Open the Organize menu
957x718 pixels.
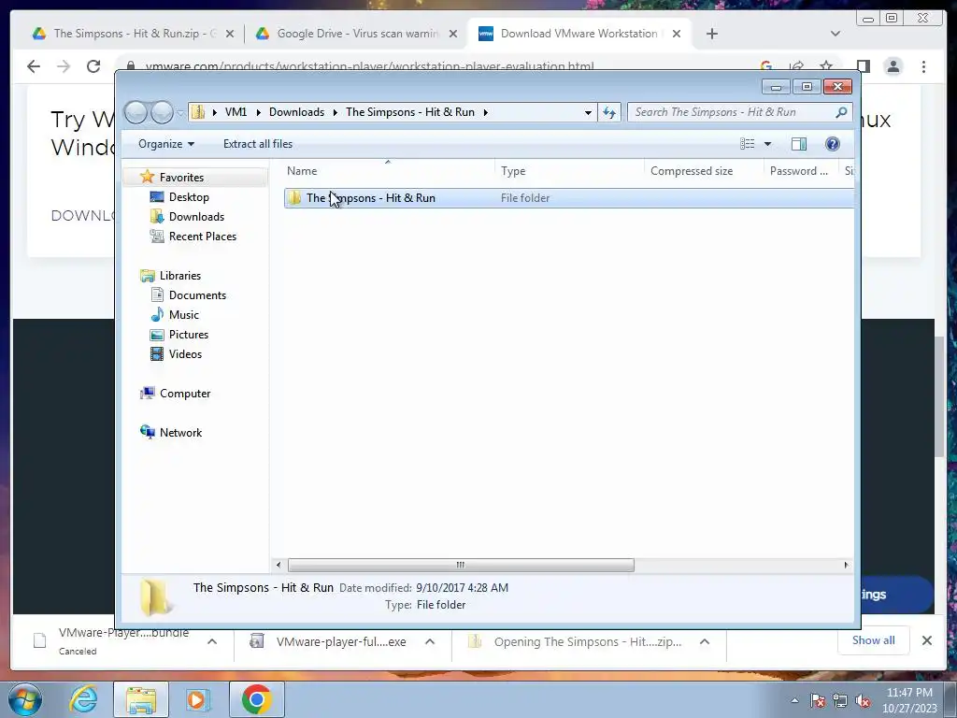166,144
